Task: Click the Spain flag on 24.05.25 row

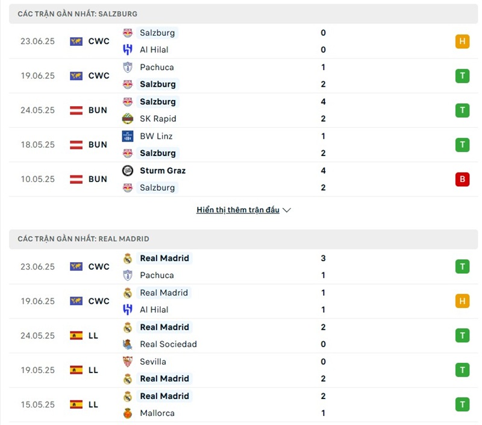Action: coord(76,336)
